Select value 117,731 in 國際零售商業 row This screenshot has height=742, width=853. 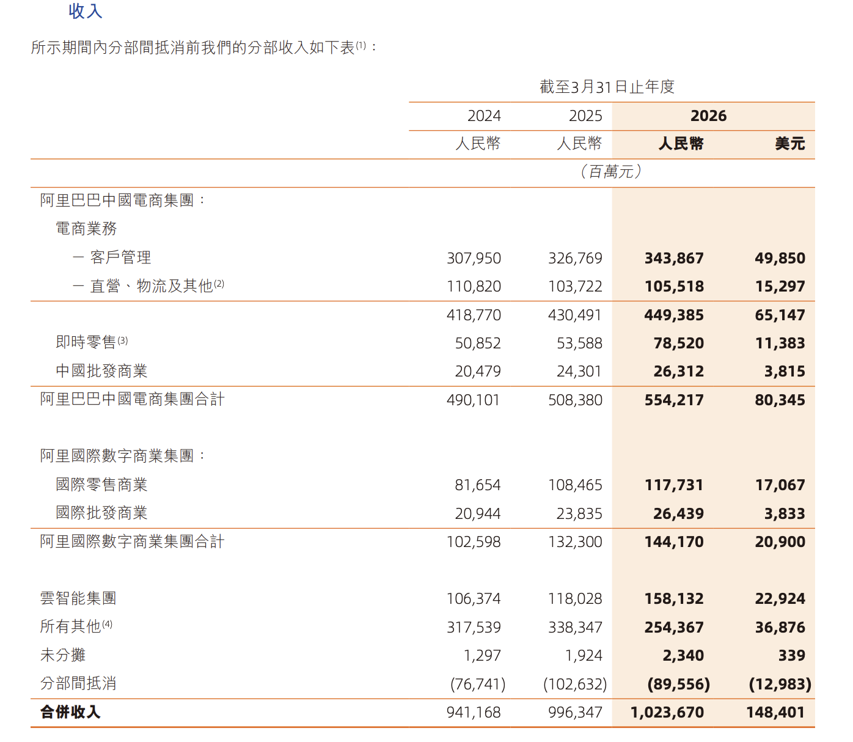coord(674,485)
